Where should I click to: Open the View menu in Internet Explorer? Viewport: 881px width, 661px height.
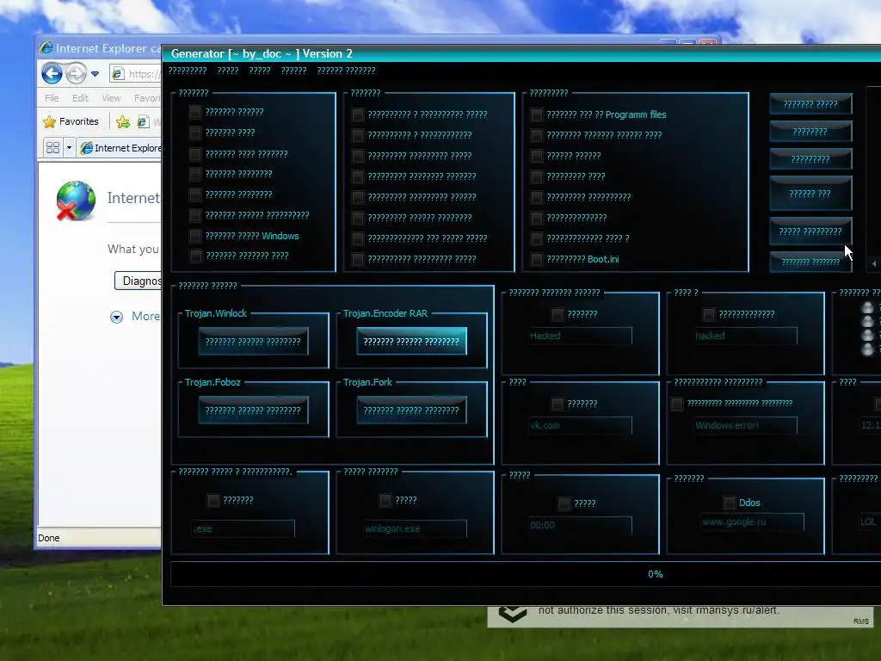111,98
